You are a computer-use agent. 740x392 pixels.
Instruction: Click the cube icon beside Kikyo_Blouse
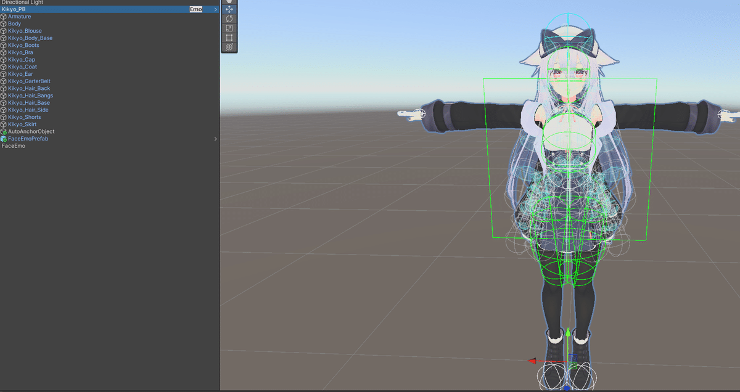[x=4, y=31]
